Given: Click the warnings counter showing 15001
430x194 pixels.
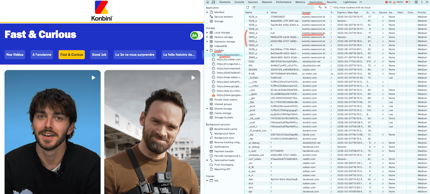Looking at the screenshot, I should 398,2.
